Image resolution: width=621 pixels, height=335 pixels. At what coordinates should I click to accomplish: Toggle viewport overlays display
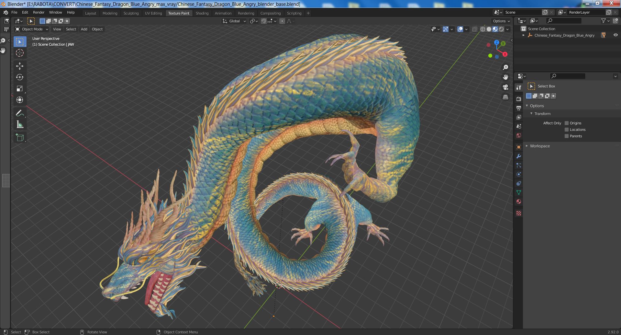(460, 29)
